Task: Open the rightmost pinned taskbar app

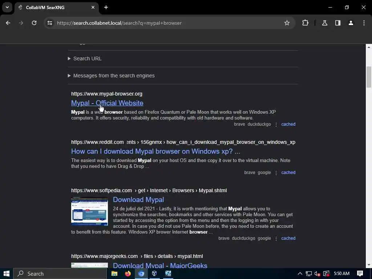Action: pyautogui.click(x=168, y=274)
